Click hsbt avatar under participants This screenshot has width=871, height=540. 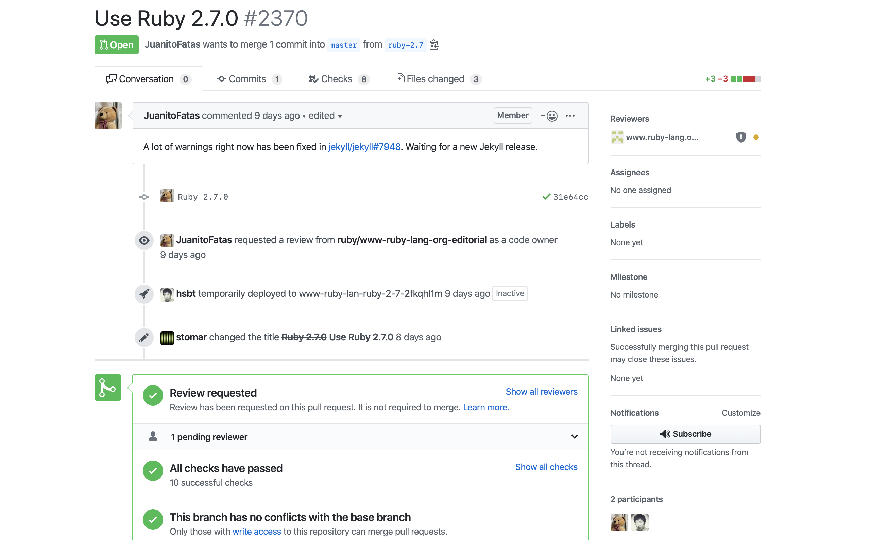pos(639,522)
